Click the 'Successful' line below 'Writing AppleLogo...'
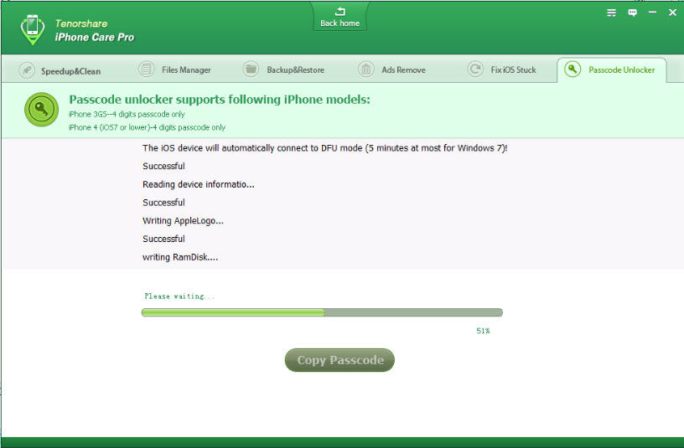 (x=163, y=239)
